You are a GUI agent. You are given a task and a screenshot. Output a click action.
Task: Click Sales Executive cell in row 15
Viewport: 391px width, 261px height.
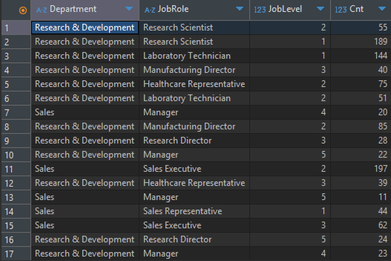(194, 225)
